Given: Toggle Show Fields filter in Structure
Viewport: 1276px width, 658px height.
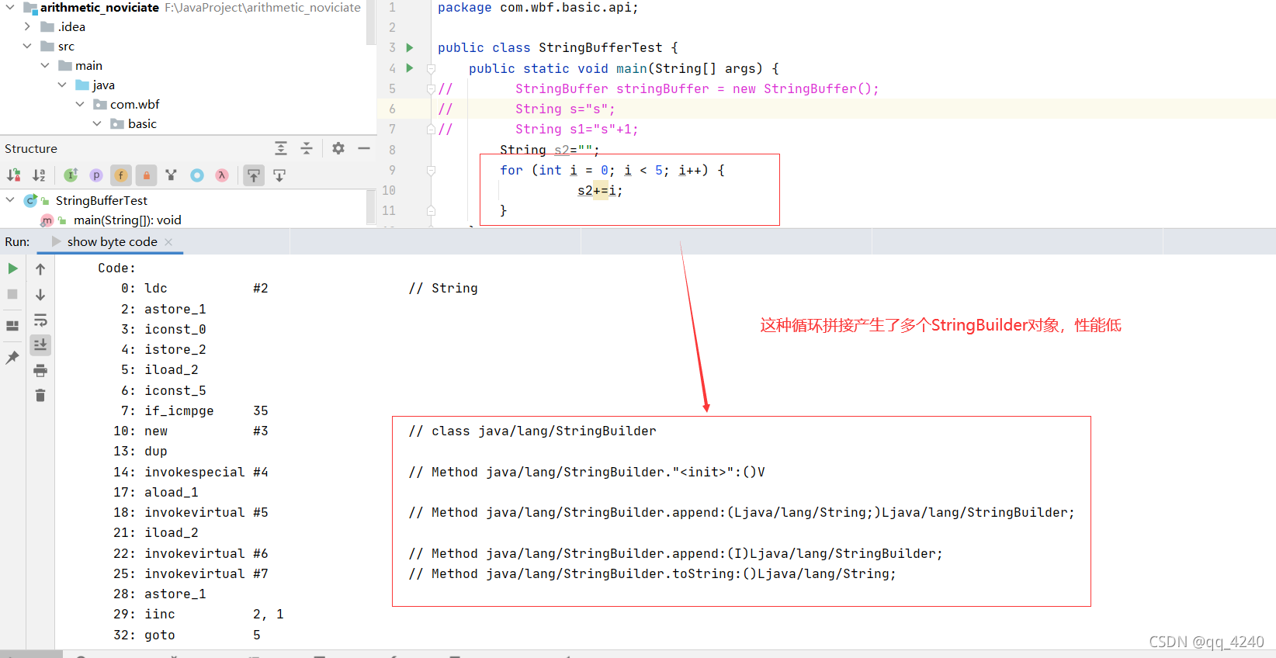Looking at the screenshot, I should [x=121, y=175].
